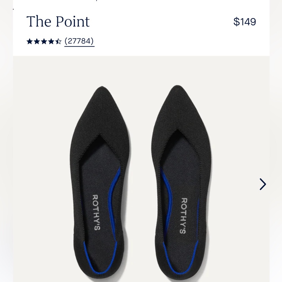Advance the image carousel with the chevron
The image size is (282, 282).
pyautogui.click(x=263, y=184)
